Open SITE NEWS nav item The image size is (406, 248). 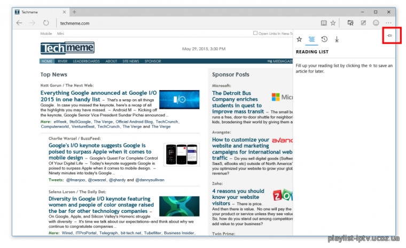pos(131,61)
